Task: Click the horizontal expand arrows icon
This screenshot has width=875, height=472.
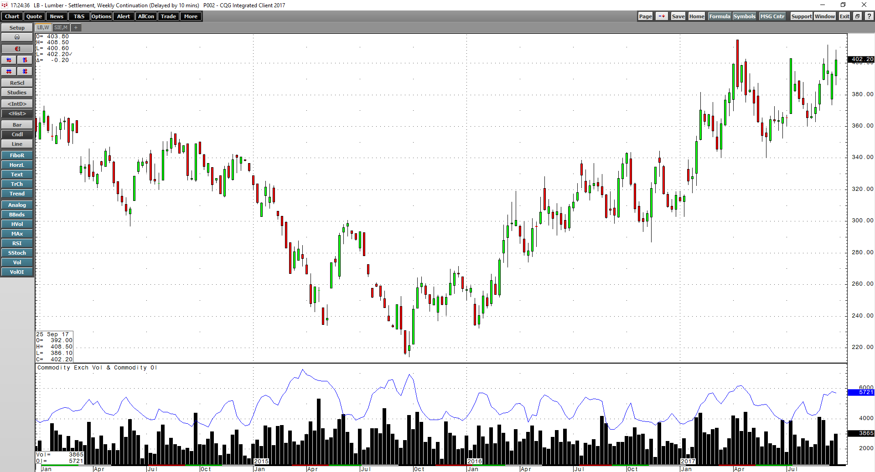Action: (9, 60)
